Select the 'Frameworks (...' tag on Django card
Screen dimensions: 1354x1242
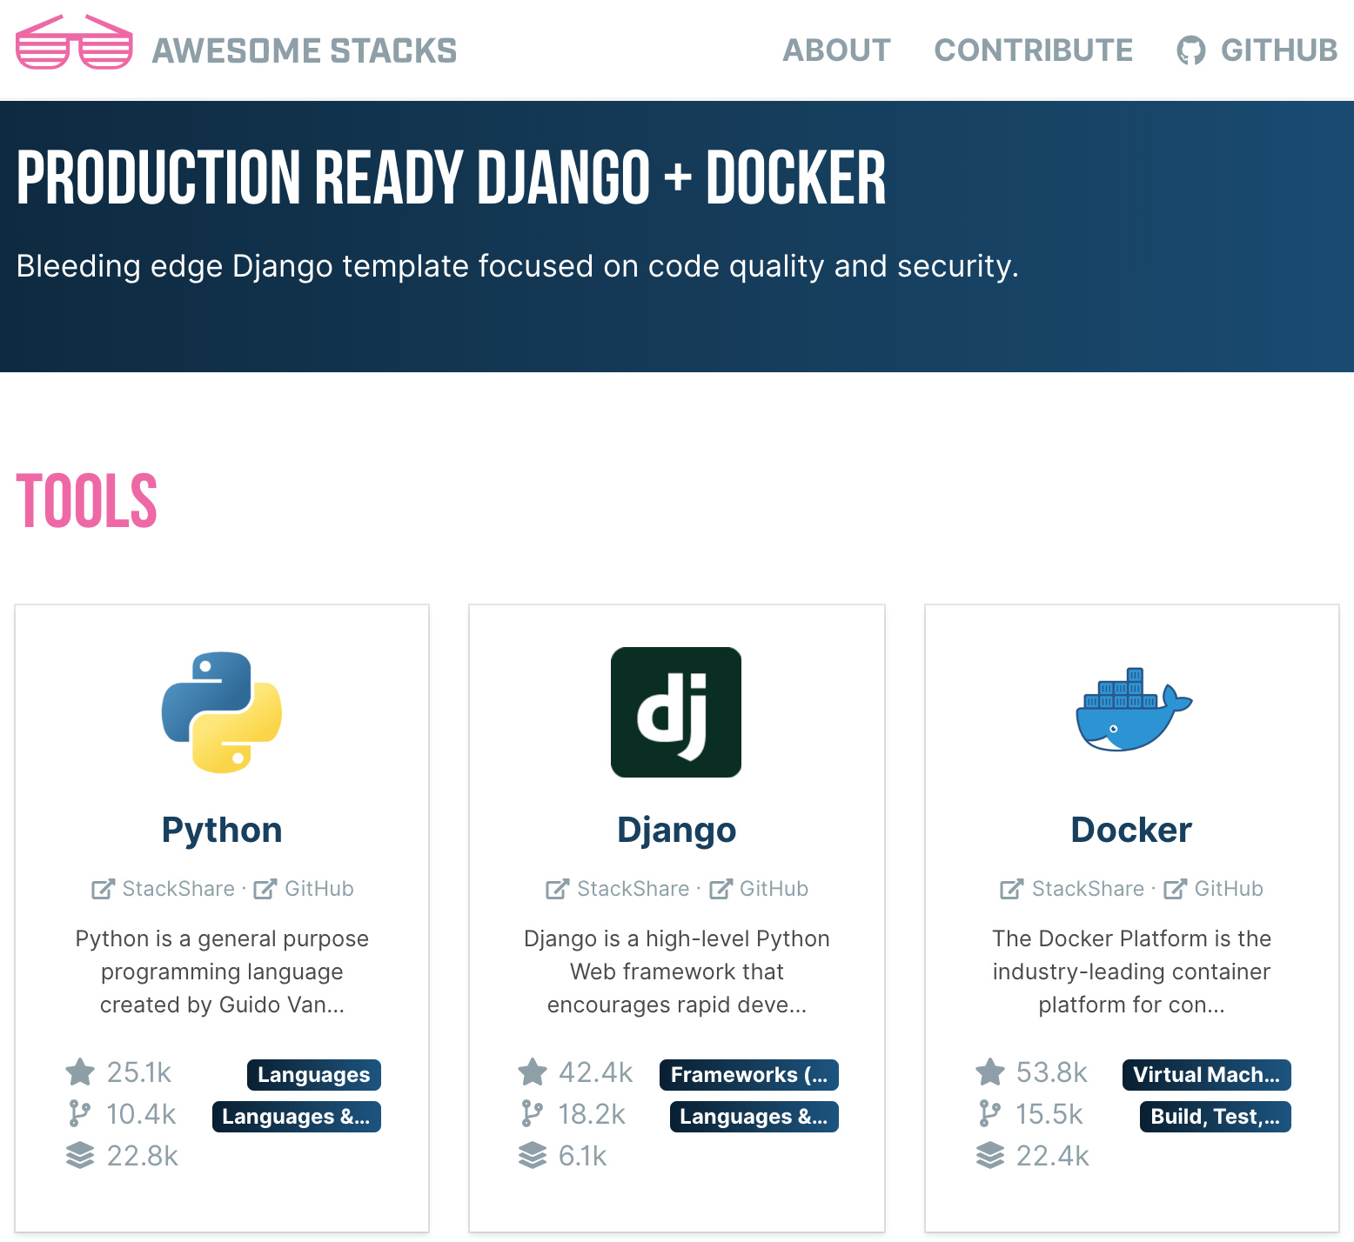749,1075
